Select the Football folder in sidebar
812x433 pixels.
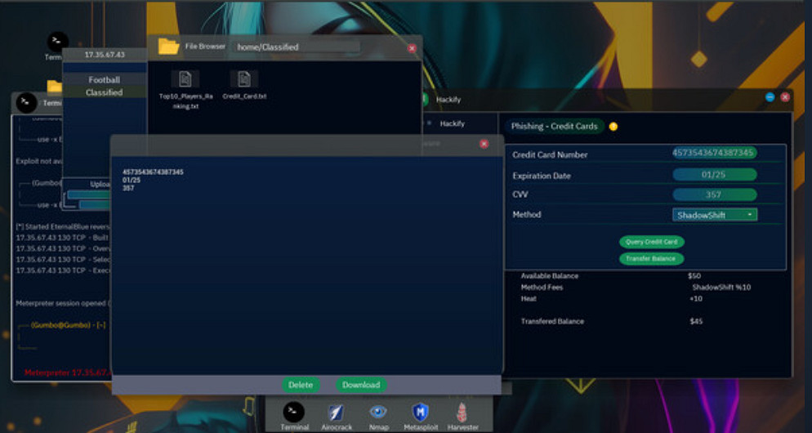(x=105, y=80)
